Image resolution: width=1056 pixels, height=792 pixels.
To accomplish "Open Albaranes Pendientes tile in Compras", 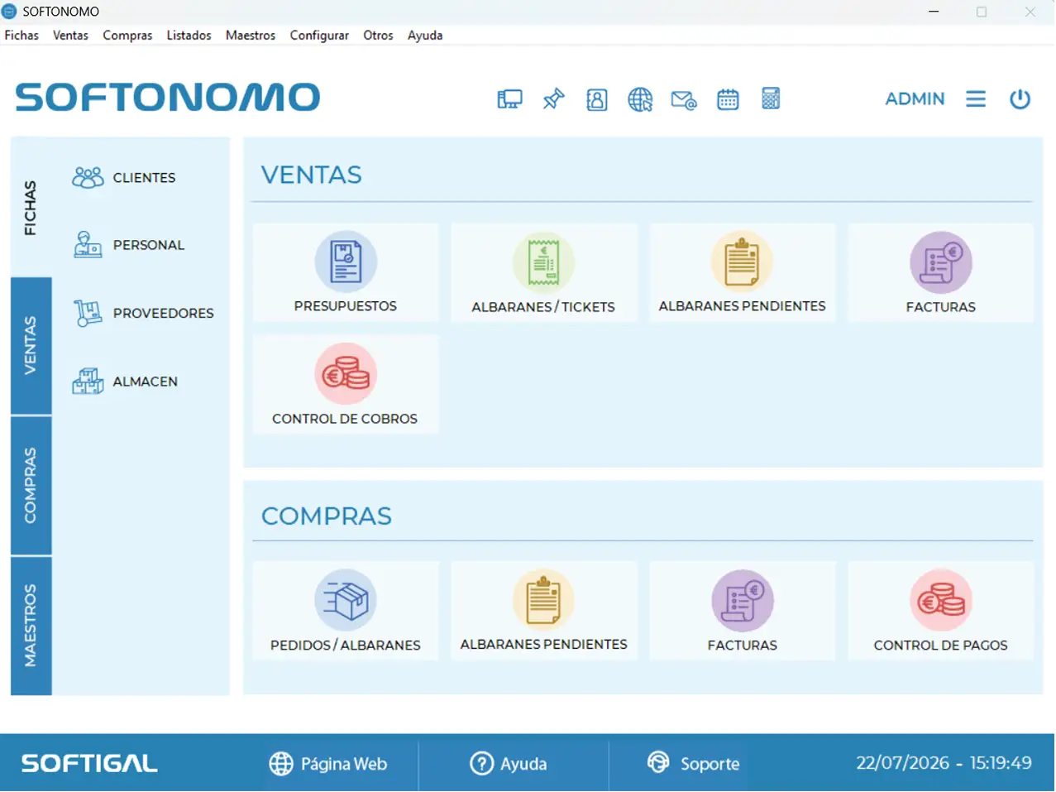I will [543, 611].
